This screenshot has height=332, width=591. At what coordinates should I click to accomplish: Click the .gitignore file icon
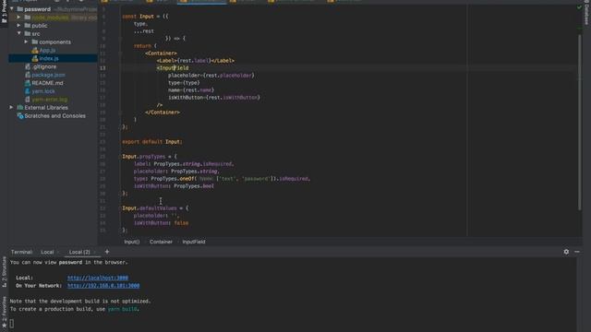[x=28, y=66]
